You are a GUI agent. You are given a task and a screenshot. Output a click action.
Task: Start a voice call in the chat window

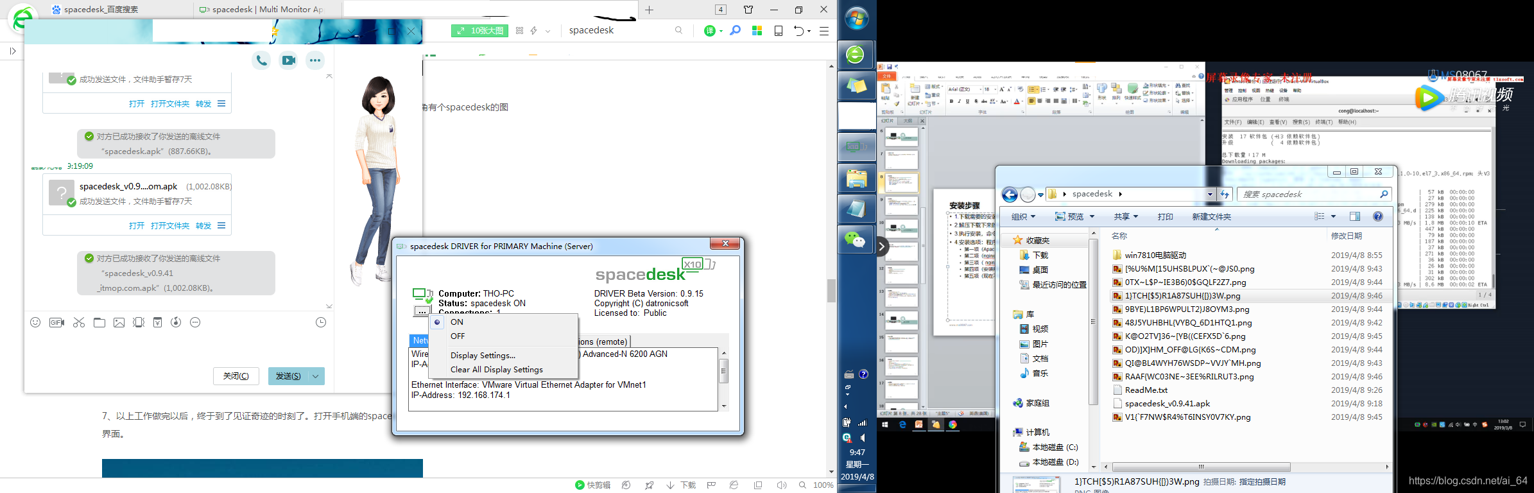261,60
